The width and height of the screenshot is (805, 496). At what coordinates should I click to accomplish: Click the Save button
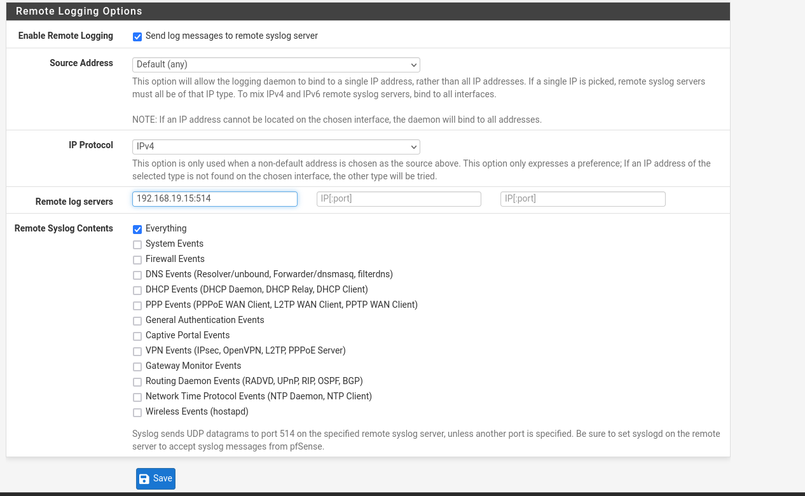click(156, 479)
